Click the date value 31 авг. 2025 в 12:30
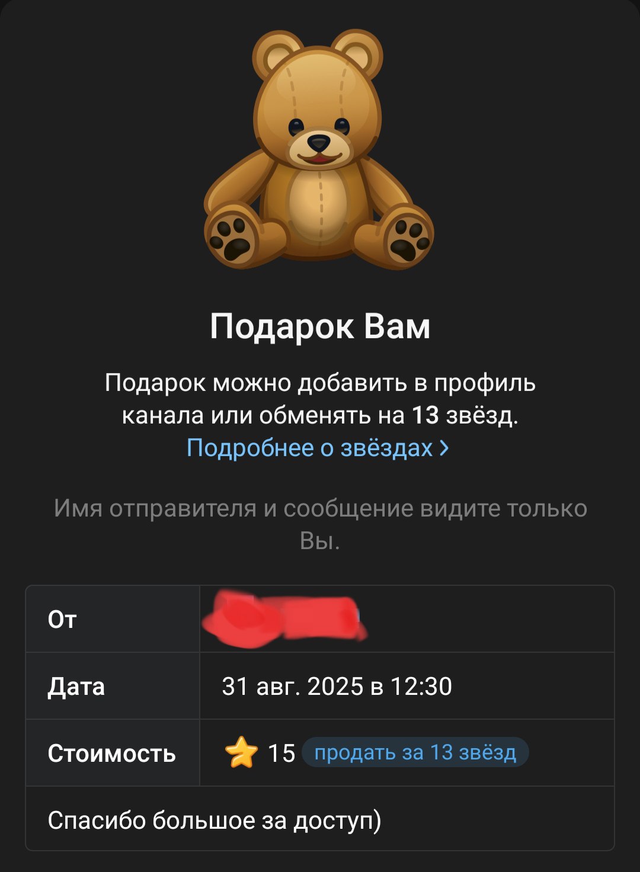Image resolution: width=640 pixels, height=872 pixels. [x=337, y=687]
